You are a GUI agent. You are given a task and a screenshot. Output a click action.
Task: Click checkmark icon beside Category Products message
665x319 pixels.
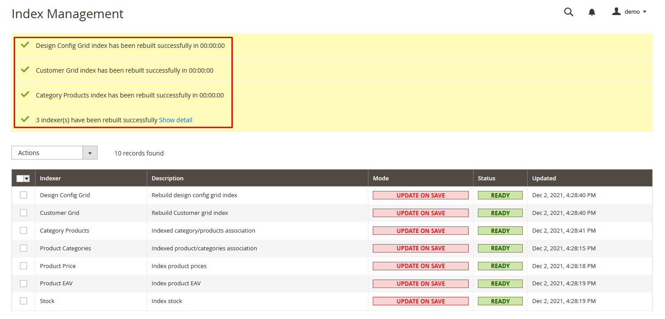[x=25, y=95]
